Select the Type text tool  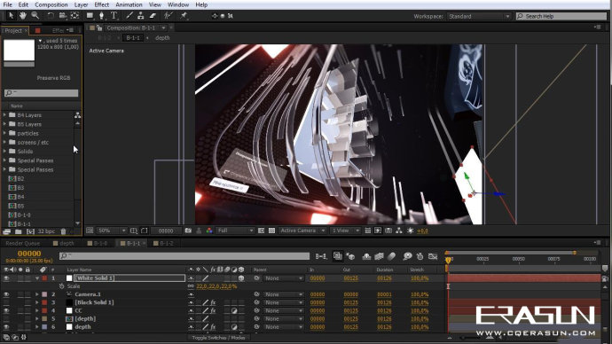[114, 16]
